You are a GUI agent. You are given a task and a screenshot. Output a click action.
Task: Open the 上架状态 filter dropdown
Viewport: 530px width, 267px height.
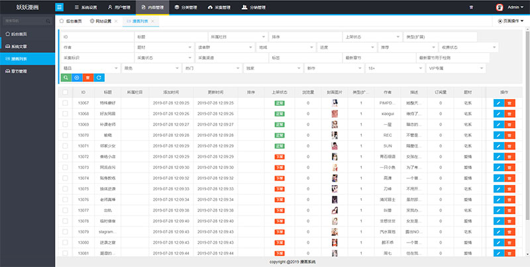click(x=371, y=36)
